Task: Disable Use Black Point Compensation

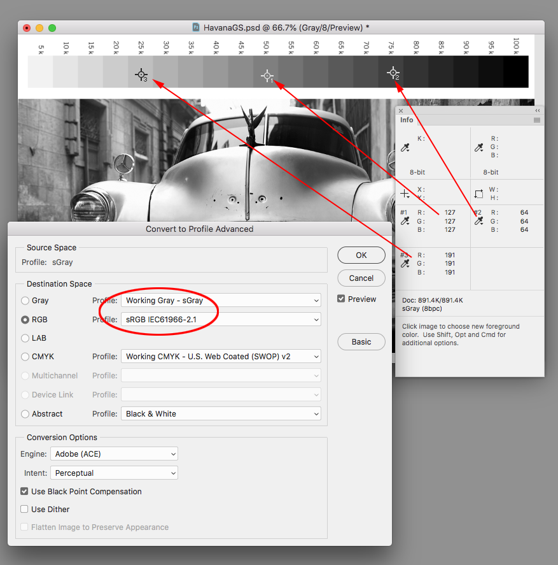Action: [x=24, y=491]
